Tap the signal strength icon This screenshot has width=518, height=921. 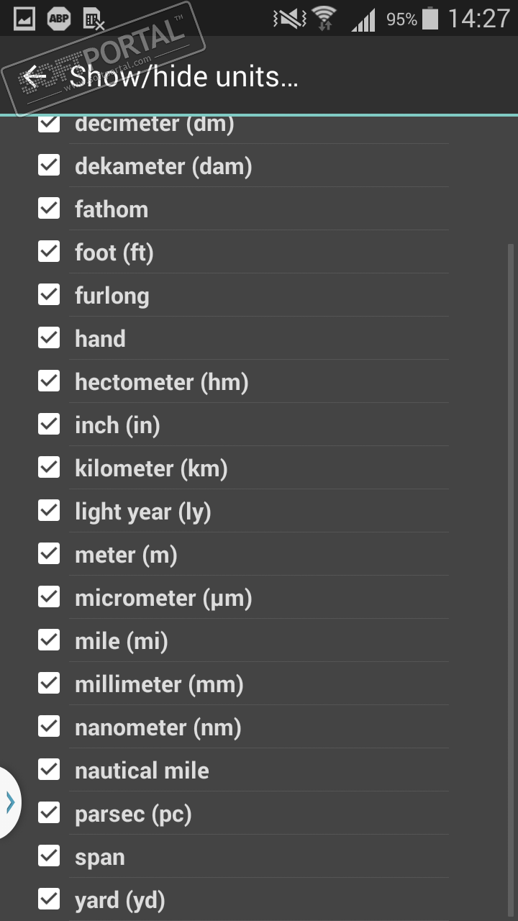pyautogui.click(x=363, y=19)
